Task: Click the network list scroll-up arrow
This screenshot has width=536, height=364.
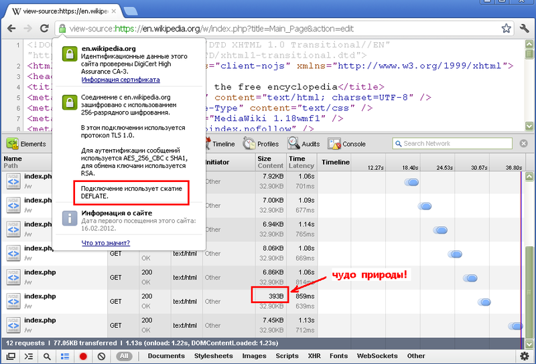Action: tap(529, 177)
